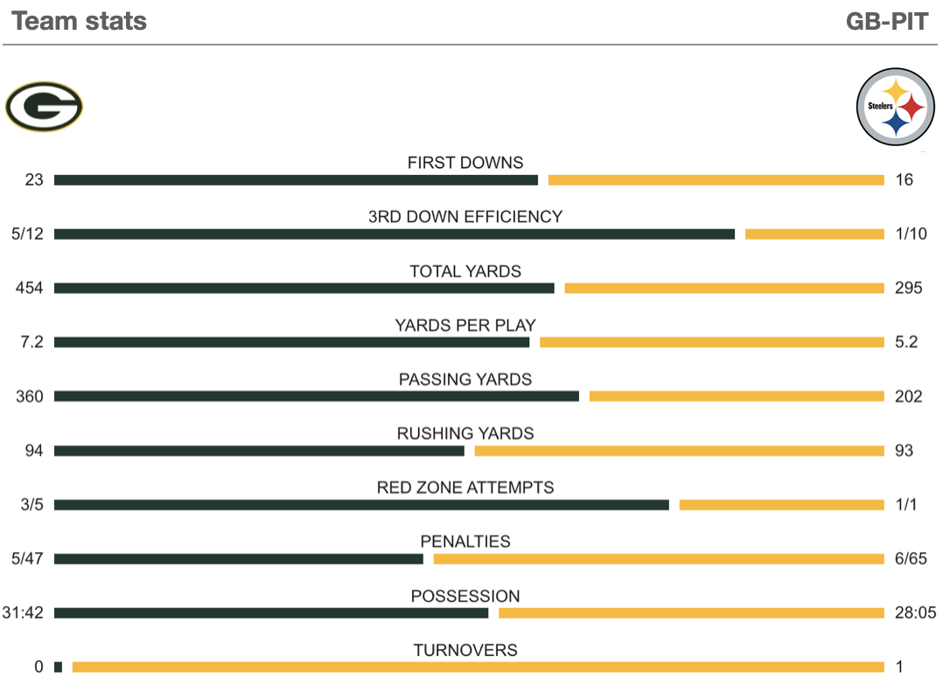Click the Team stats heading
Image resolution: width=943 pixels, height=691 pixels.
point(80,21)
